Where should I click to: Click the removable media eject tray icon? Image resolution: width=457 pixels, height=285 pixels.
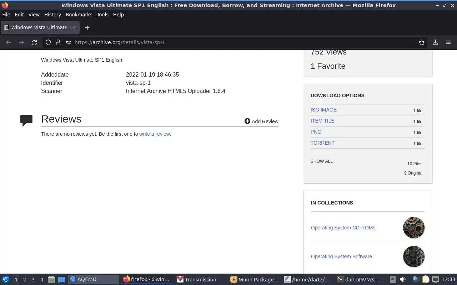pos(392,279)
